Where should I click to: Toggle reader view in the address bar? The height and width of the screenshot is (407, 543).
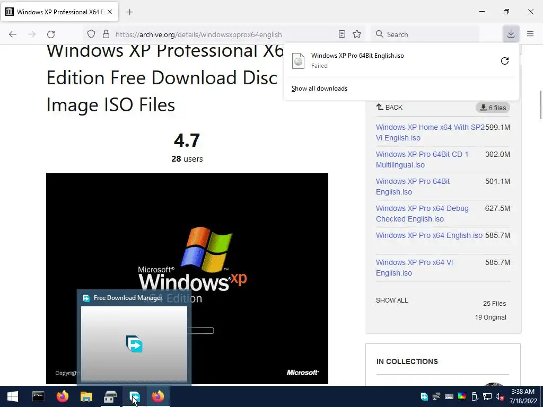342,34
